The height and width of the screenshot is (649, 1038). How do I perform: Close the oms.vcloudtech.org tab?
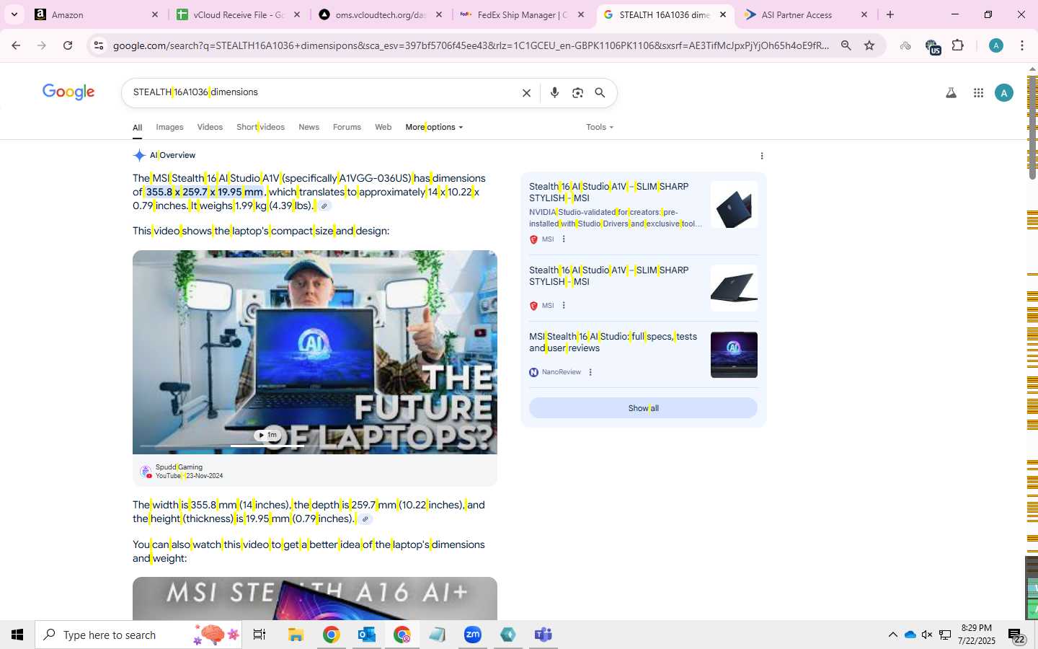click(438, 14)
